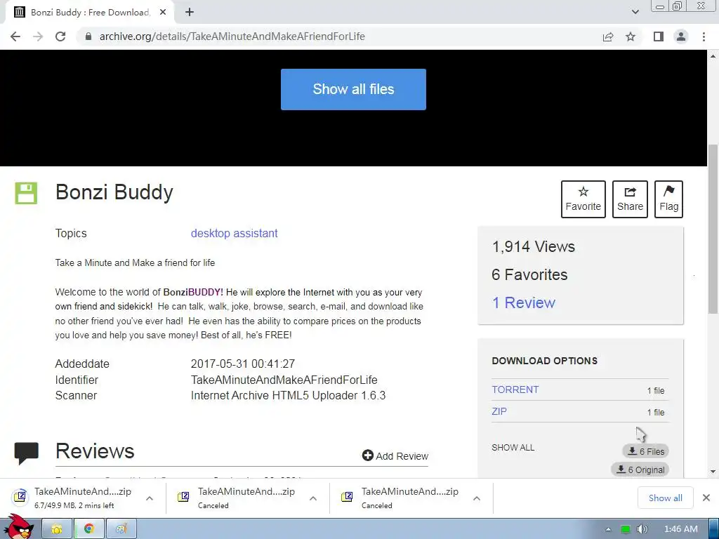Click the Internet Archive HTML5 Uploader 1.6.3 text

pyautogui.click(x=288, y=396)
